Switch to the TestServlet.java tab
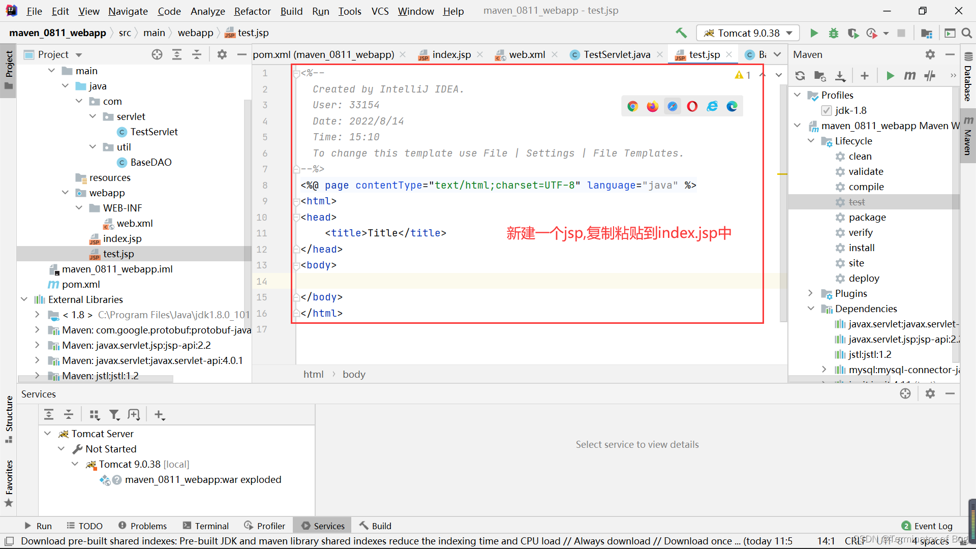The image size is (976, 549). pos(616,54)
